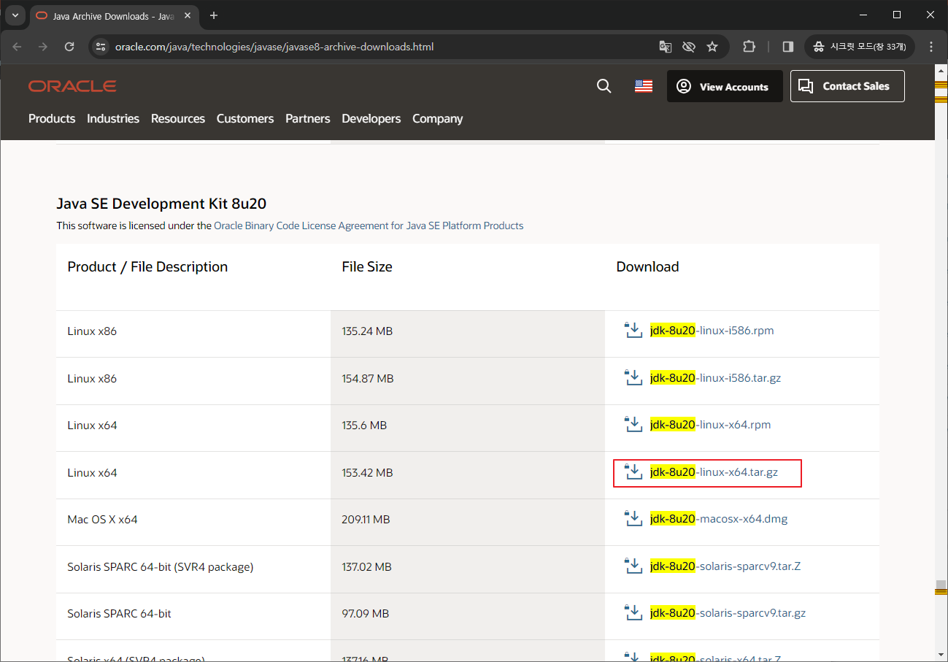Open the extensions puzzle icon
The image size is (948, 662).
tap(749, 47)
